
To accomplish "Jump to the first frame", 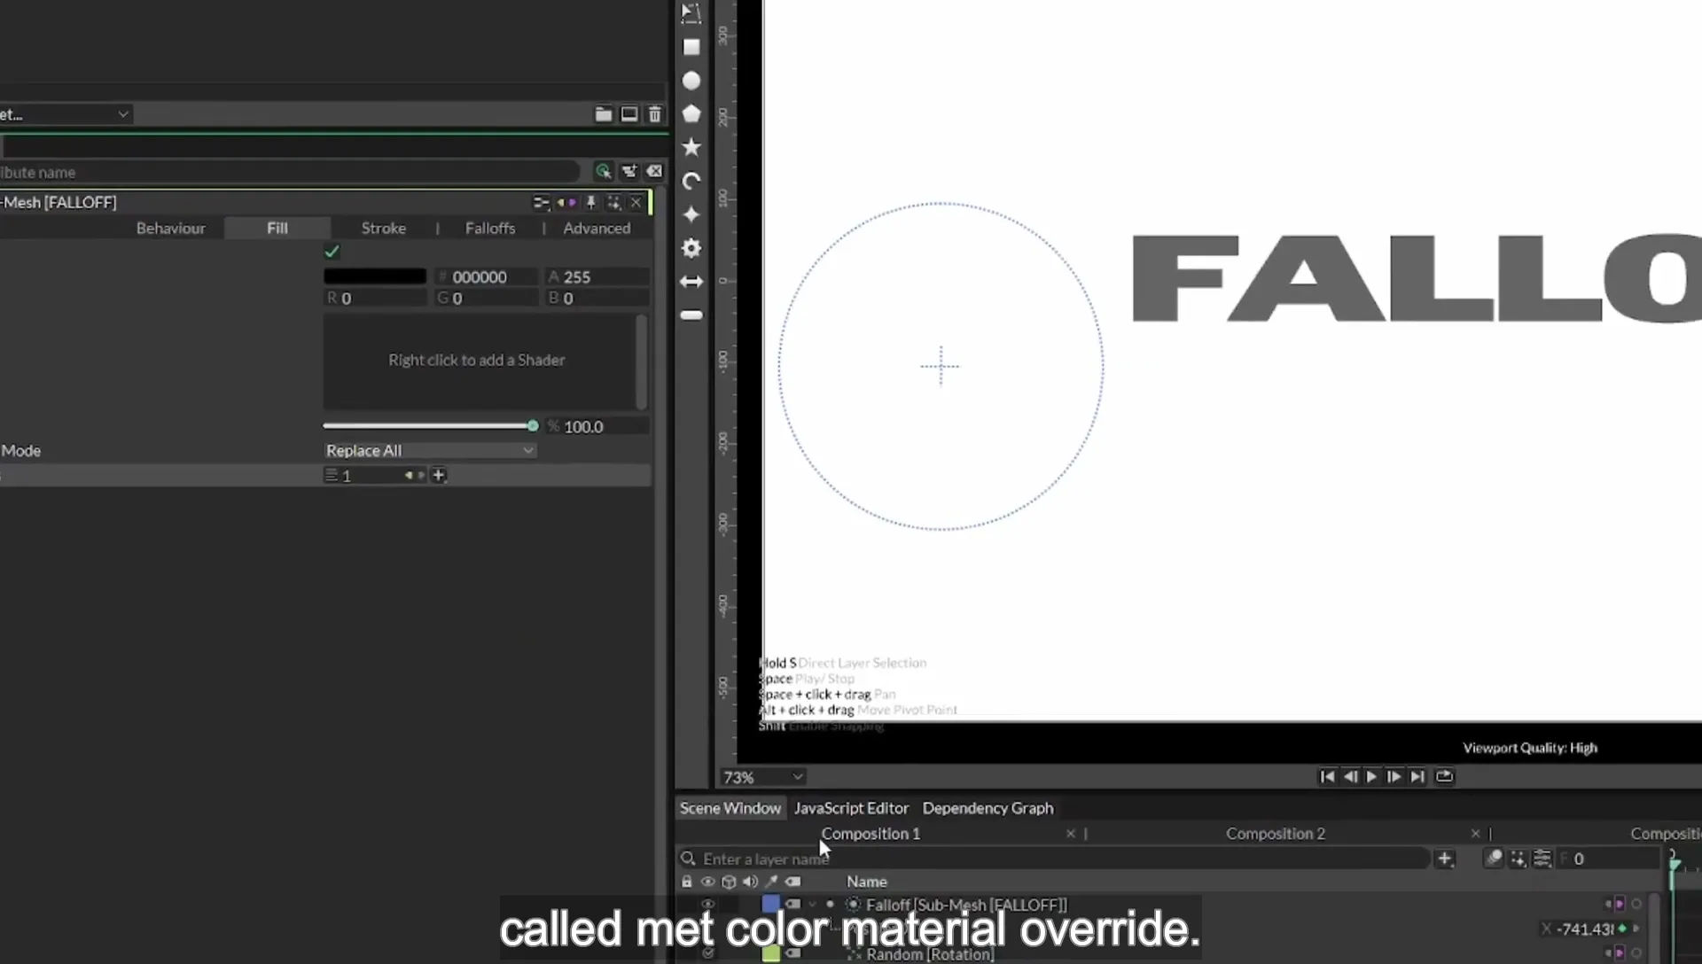I will coord(1327,777).
